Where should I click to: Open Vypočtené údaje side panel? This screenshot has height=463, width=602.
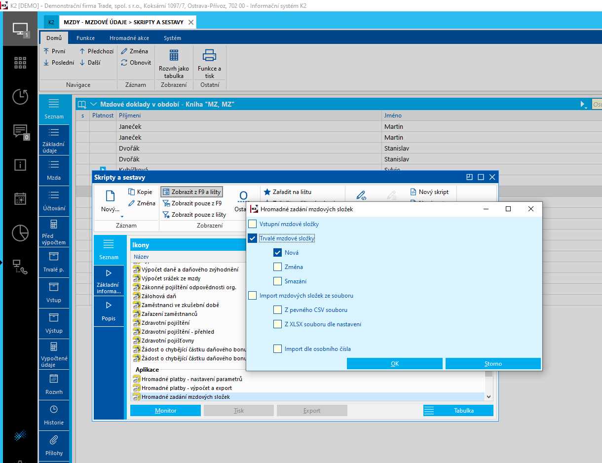click(x=54, y=354)
